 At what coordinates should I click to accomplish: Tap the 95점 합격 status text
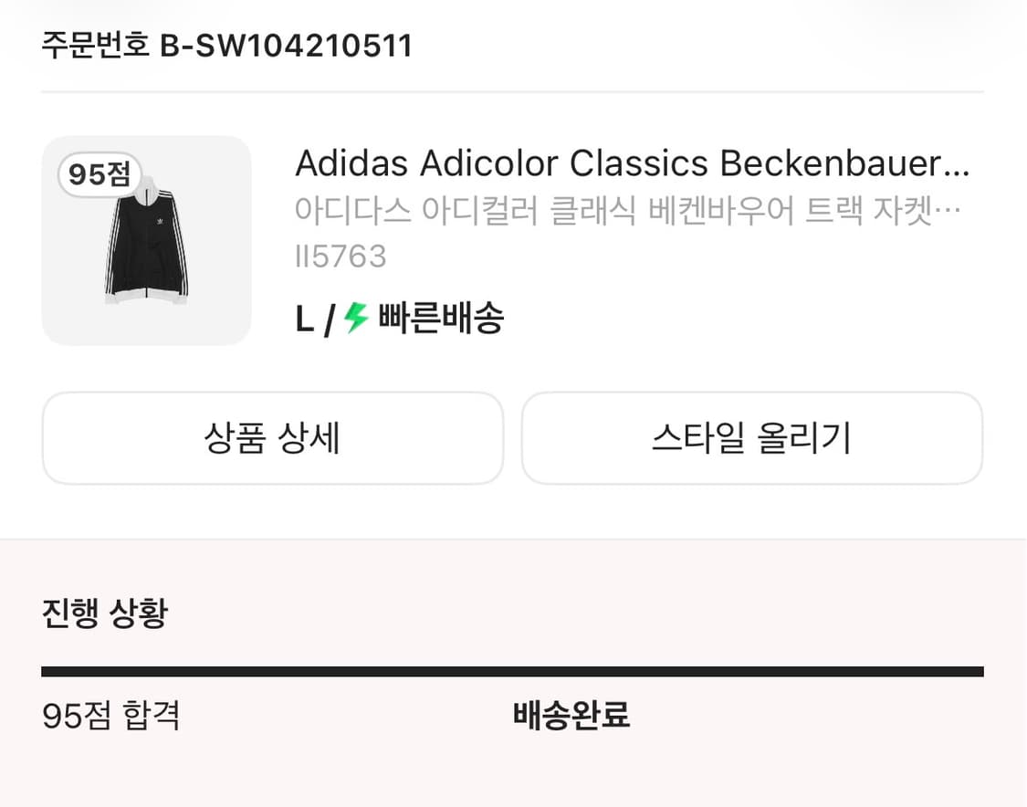111,716
